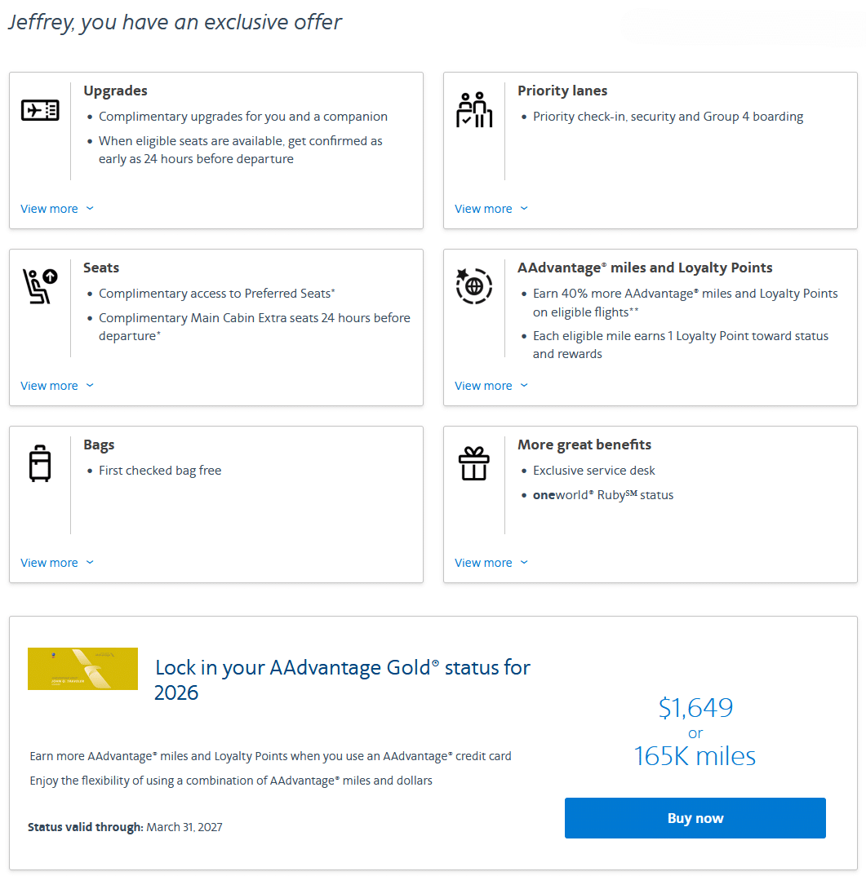
Task: Select the $1,649 price option
Action: [x=695, y=707]
